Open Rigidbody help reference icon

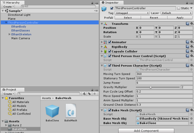188,46
